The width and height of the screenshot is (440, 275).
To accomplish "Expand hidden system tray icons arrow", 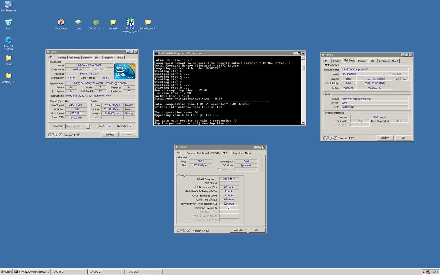I will click(x=424, y=272).
